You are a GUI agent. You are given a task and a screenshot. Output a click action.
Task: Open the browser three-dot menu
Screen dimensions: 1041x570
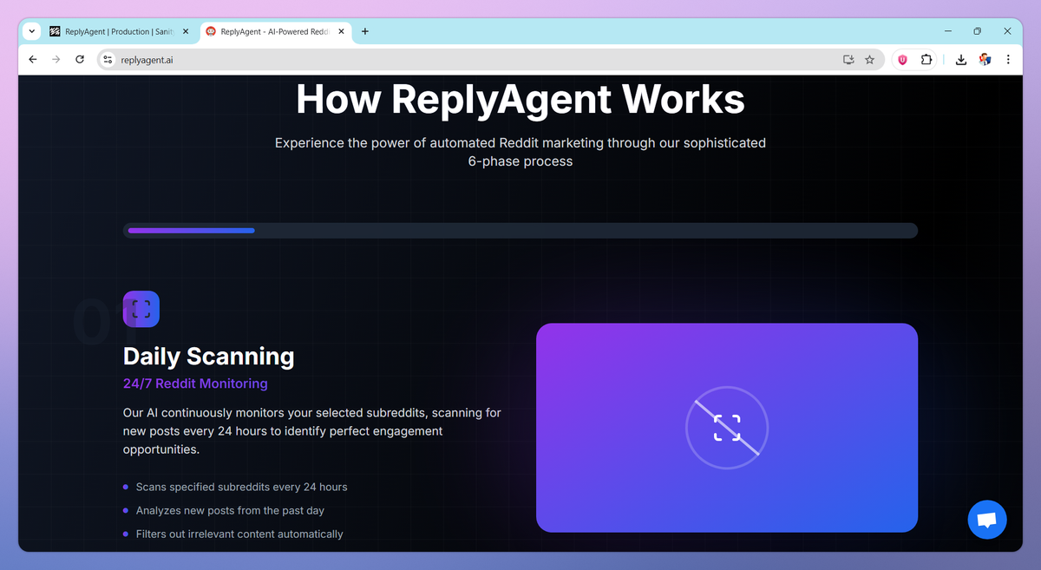click(1008, 60)
